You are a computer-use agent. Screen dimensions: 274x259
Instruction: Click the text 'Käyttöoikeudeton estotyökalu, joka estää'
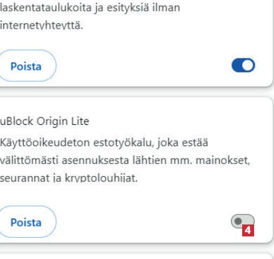104,143
